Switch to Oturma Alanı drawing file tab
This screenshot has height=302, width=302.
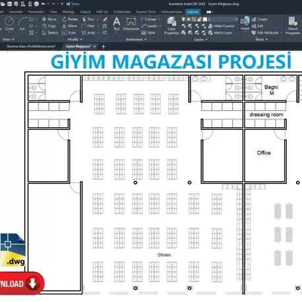tap(31, 46)
